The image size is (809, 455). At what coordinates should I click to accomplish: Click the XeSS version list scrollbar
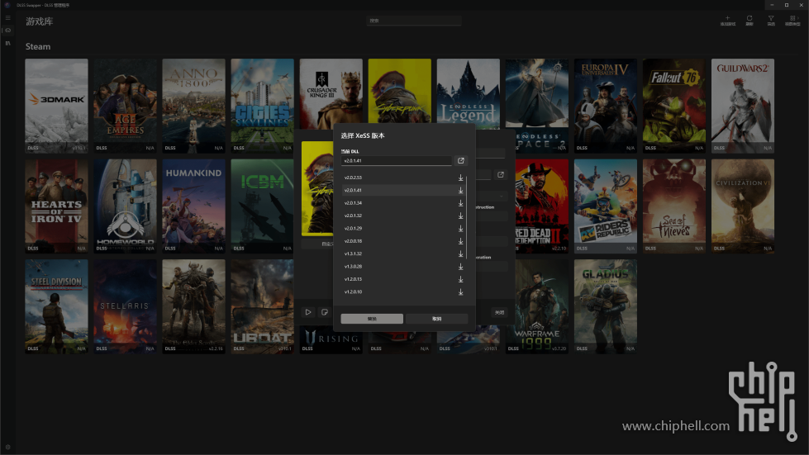coord(466,217)
